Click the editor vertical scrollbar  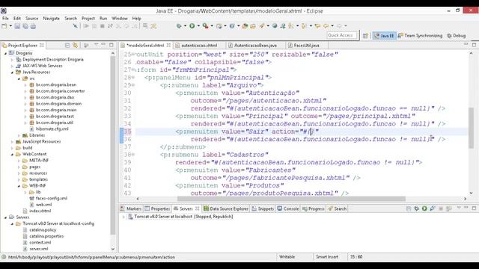pyautogui.click(x=471, y=128)
